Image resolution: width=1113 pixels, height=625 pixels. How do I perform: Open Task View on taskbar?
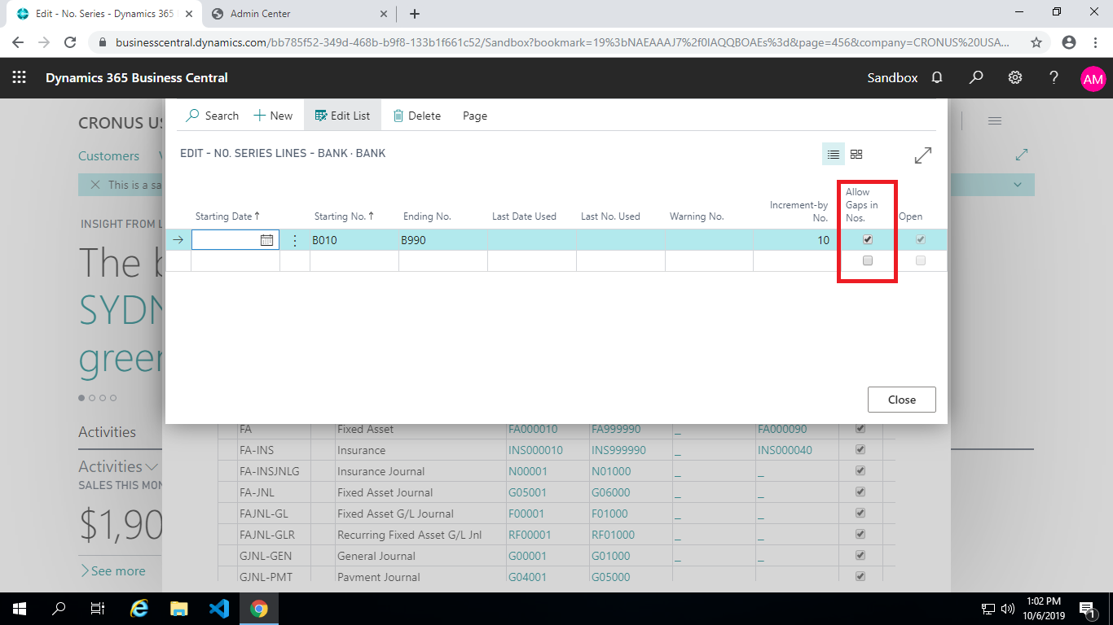point(98,609)
